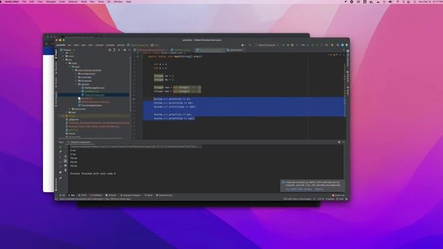
Task: Toggle pin tab in Run panel
Action: click(x=60, y=178)
